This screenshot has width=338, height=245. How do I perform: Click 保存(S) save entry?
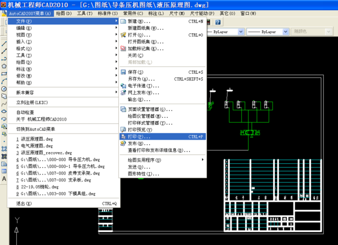163,72
